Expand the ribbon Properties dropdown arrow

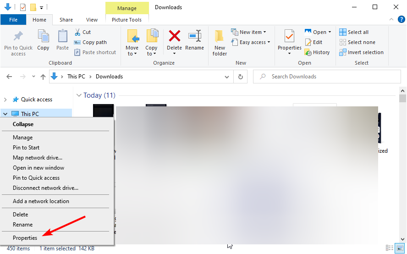[x=289, y=54]
